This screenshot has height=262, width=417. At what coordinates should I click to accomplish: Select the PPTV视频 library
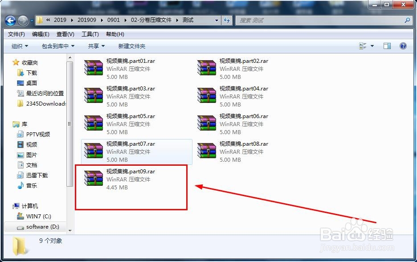point(33,134)
